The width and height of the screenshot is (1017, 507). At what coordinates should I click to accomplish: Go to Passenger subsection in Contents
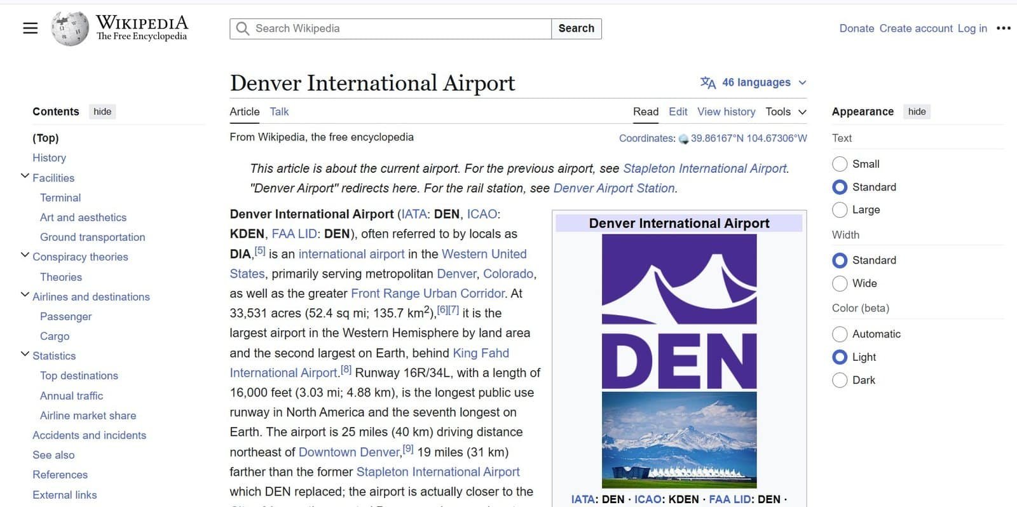(66, 316)
